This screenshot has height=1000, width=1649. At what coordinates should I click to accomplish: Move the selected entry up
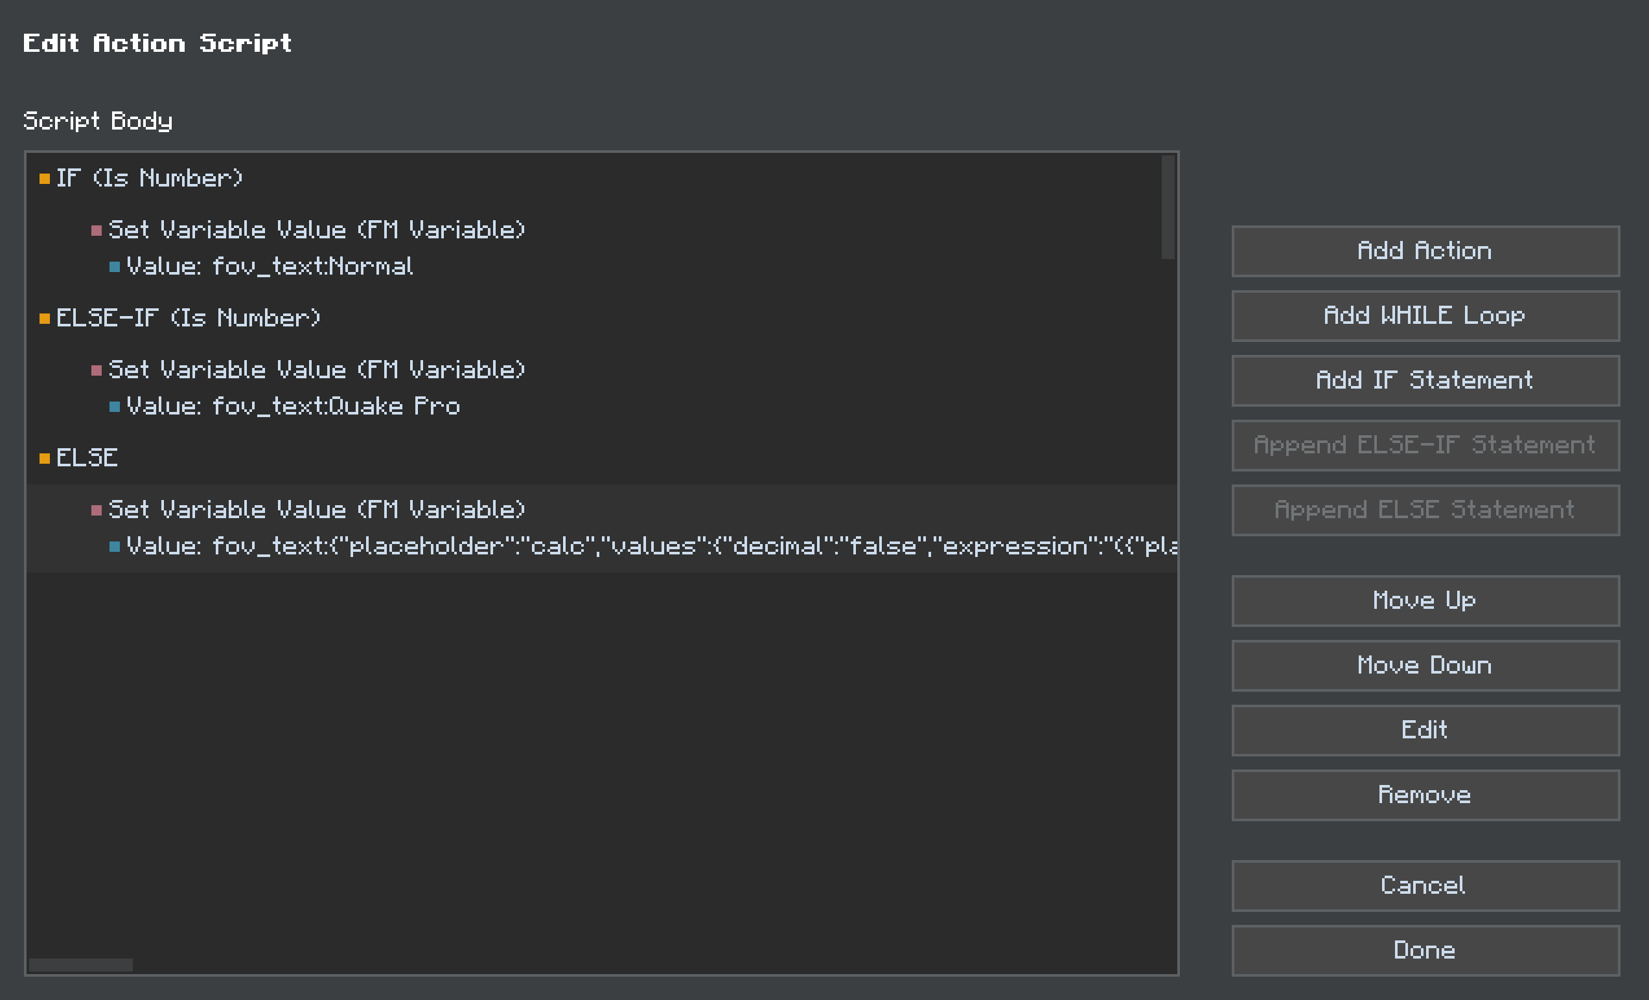click(1425, 600)
